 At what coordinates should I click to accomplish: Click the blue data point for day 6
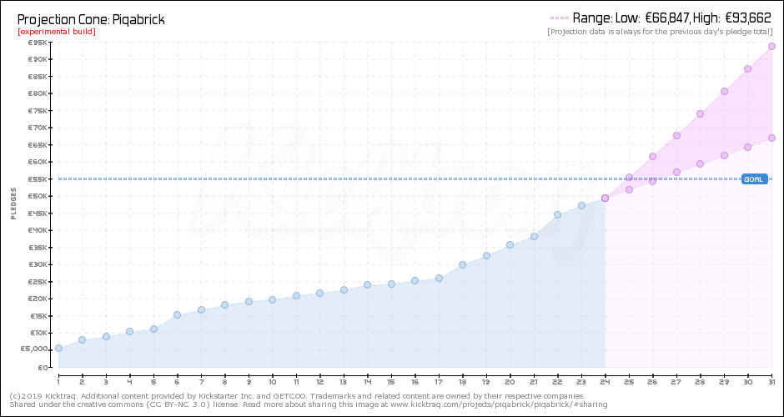pos(177,315)
